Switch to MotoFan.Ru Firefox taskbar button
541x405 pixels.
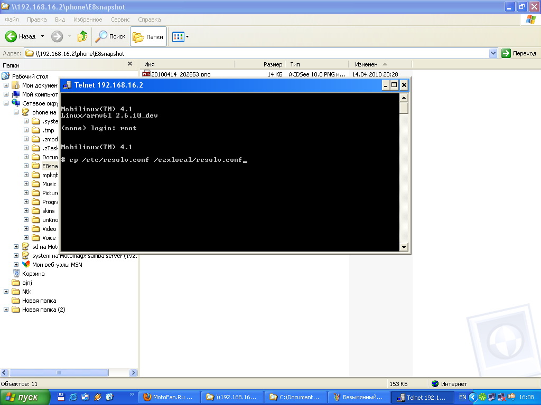[x=170, y=398]
